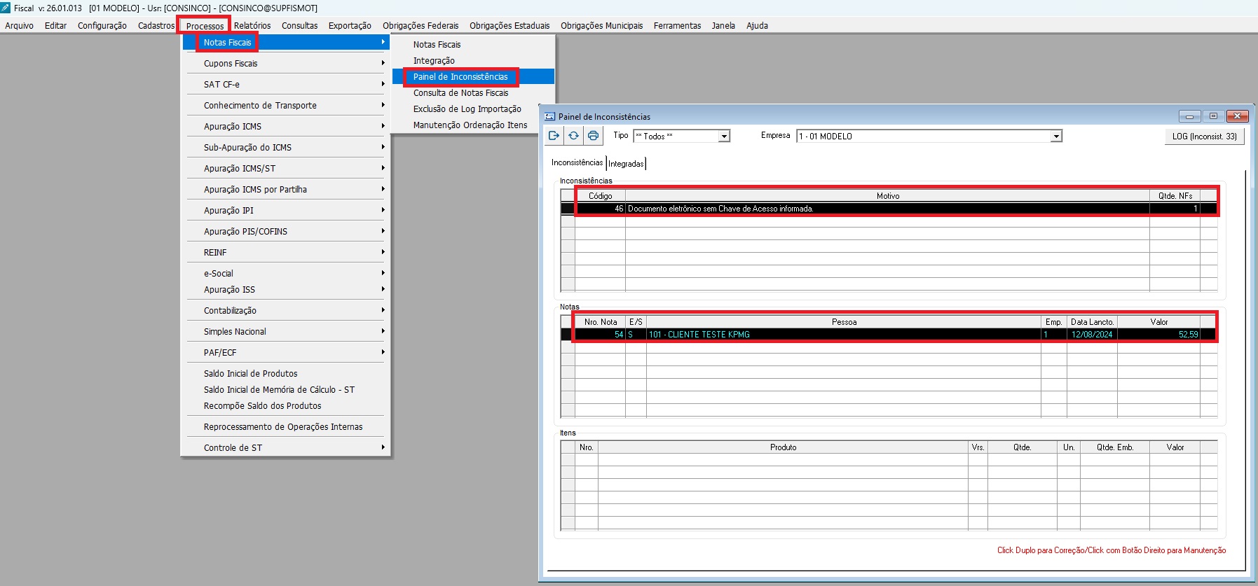Open the Ferramentas menu
The width and height of the screenshot is (1258, 586).
pyautogui.click(x=677, y=25)
